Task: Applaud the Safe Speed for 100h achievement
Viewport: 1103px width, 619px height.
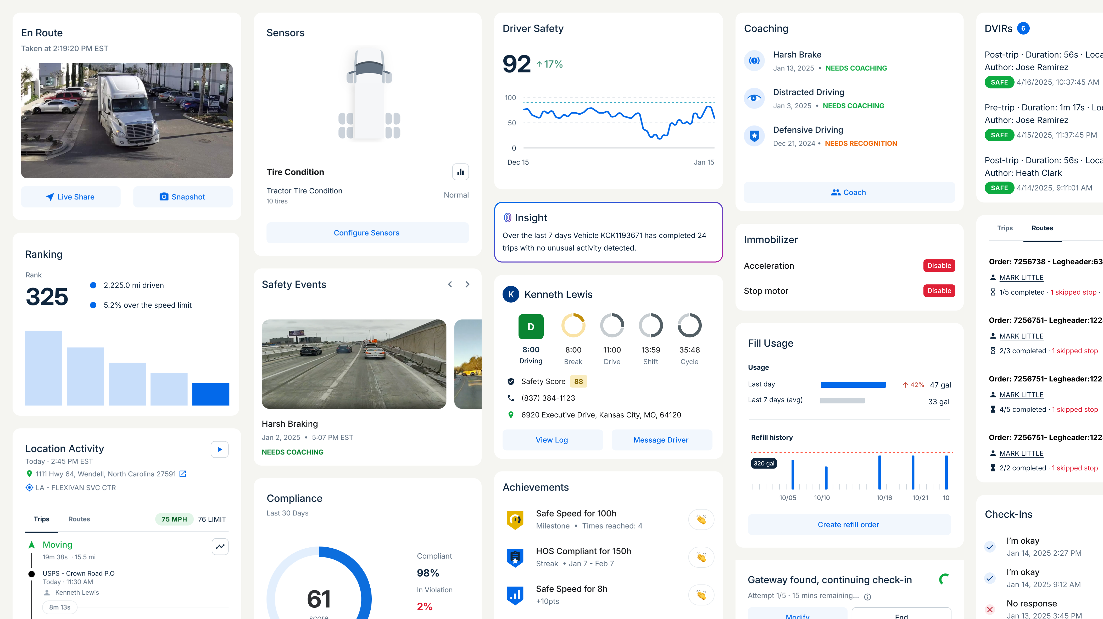Action: [x=701, y=520]
